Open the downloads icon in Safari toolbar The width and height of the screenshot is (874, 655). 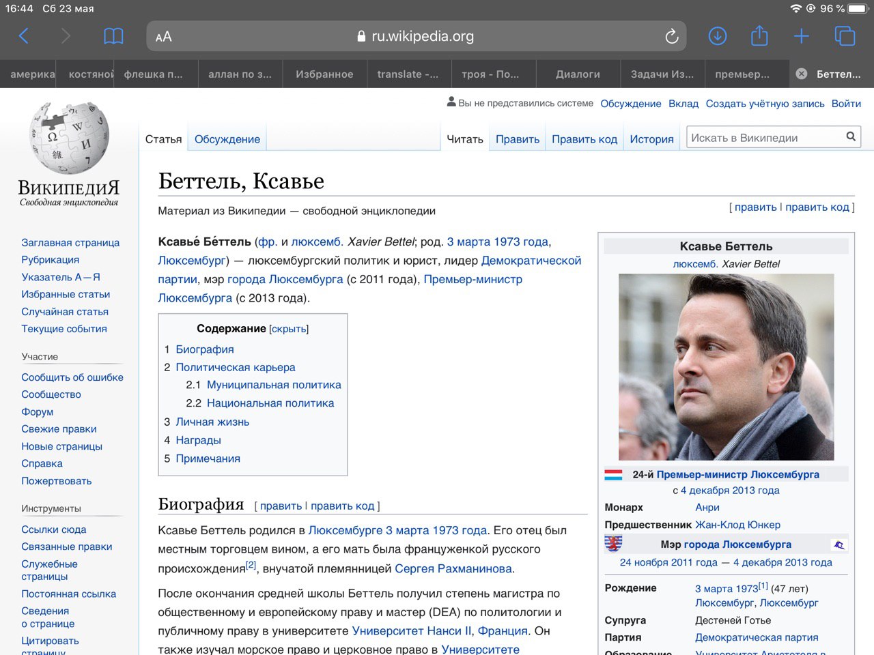[x=718, y=36]
